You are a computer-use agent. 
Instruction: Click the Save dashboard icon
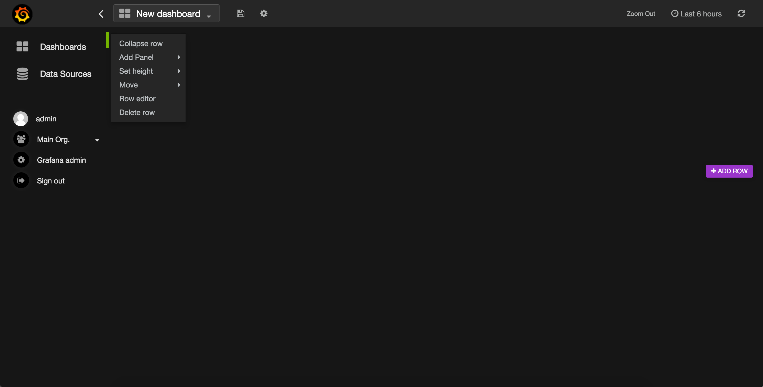point(241,13)
